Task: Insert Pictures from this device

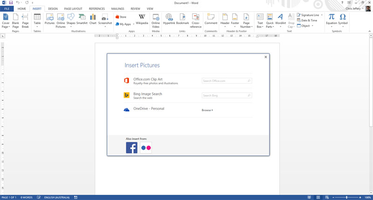Action: point(49,19)
